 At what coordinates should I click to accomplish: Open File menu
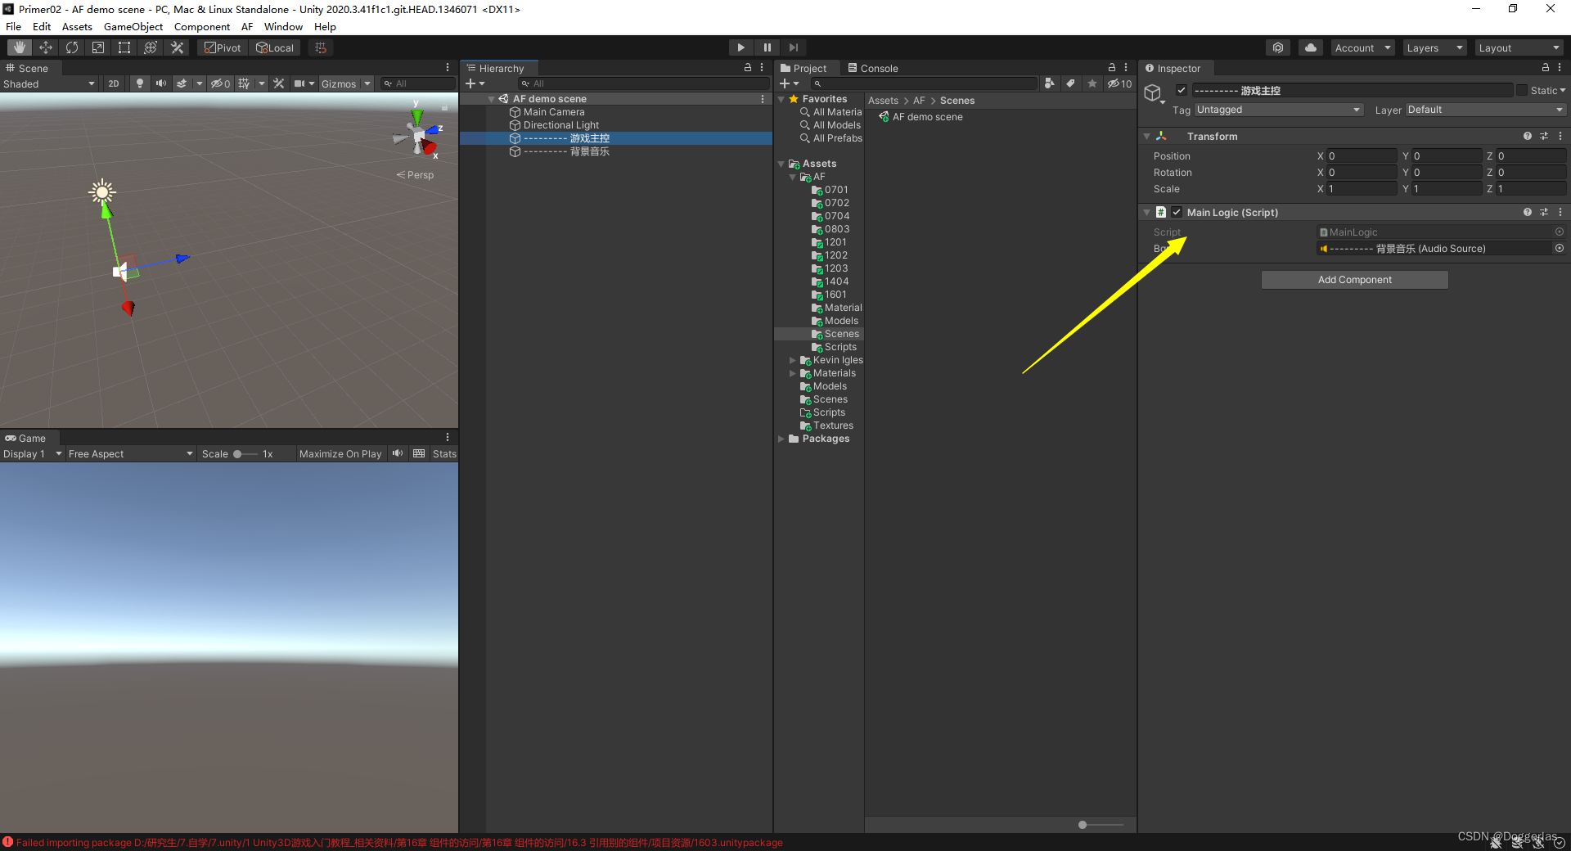pos(14,26)
